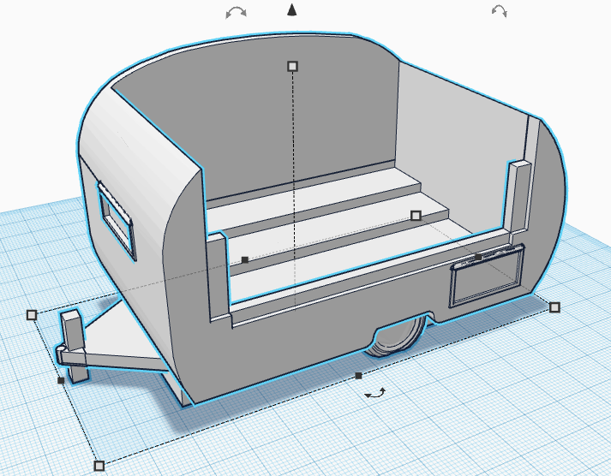Click the white corner handle at far right
Viewport: 611px width, 476px height.
554,307
